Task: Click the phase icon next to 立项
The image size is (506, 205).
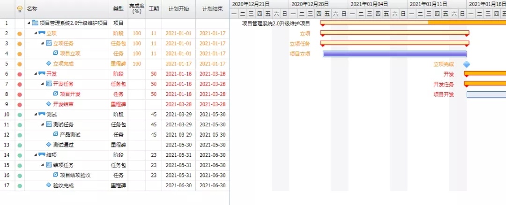Action: point(42,33)
